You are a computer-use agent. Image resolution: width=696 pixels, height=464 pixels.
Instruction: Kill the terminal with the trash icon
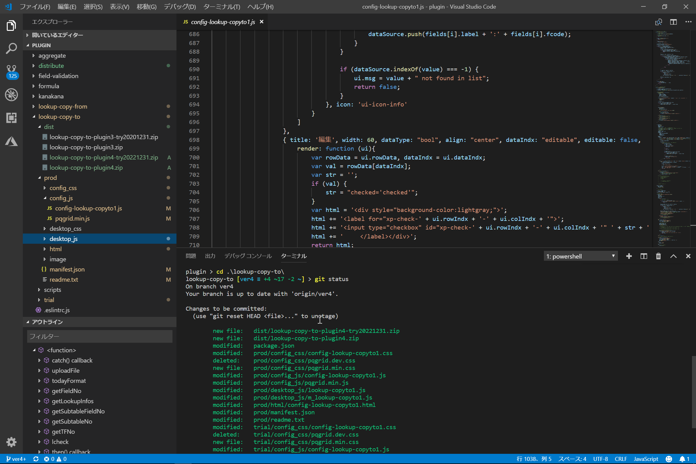coord(658,256)
